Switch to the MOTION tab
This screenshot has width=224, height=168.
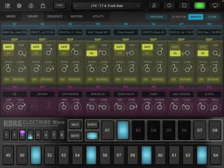[77, 16]
